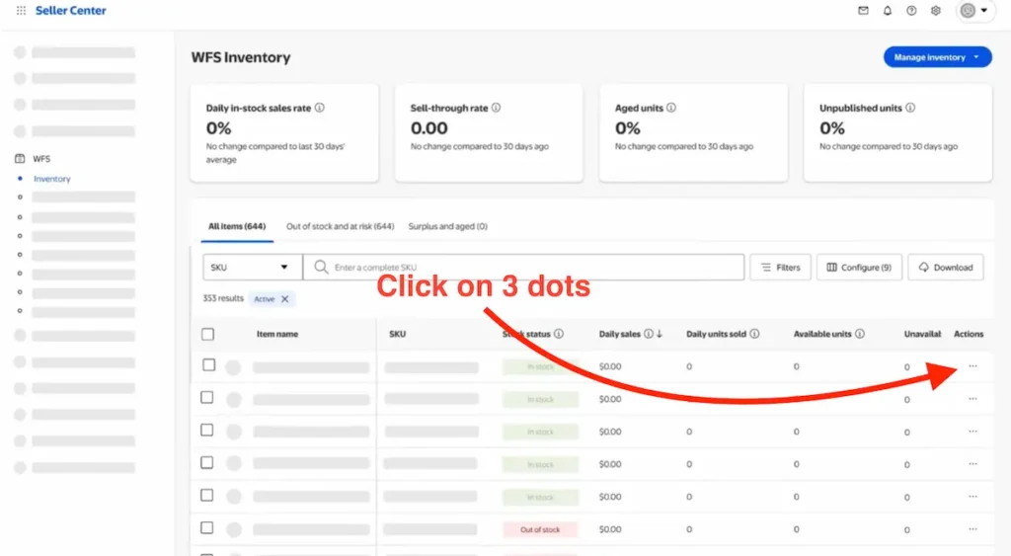Open three-dots actions for the first item row

[972, 365]
